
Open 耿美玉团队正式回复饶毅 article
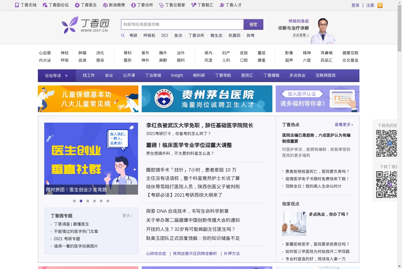click(193, 238)
